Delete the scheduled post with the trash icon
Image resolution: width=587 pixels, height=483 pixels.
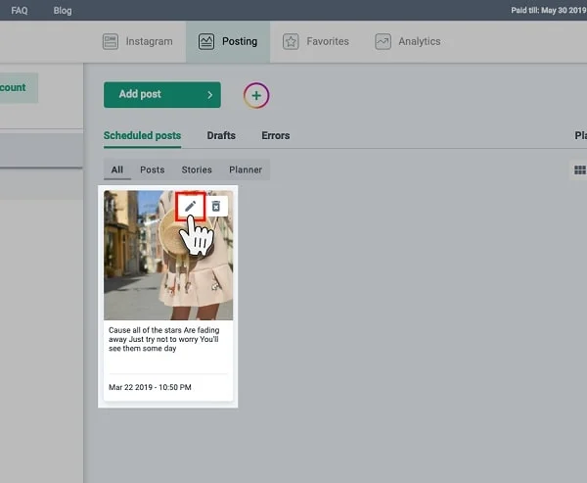coord(216,206)
